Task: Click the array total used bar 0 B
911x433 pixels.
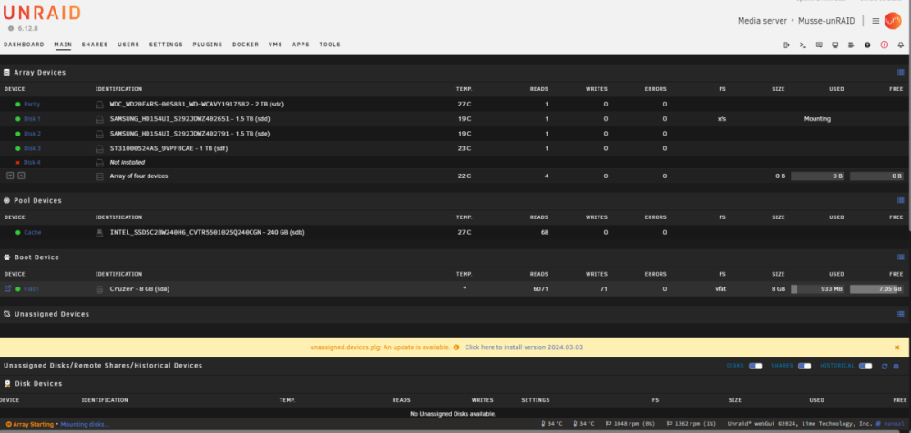Action: 818,176
